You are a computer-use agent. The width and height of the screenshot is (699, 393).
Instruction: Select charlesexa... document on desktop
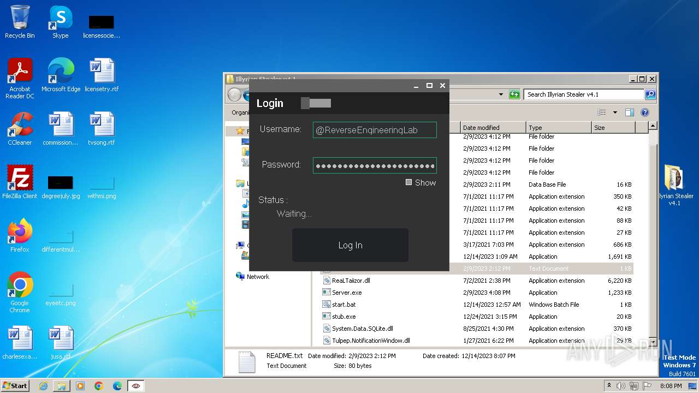pos(20,343)
